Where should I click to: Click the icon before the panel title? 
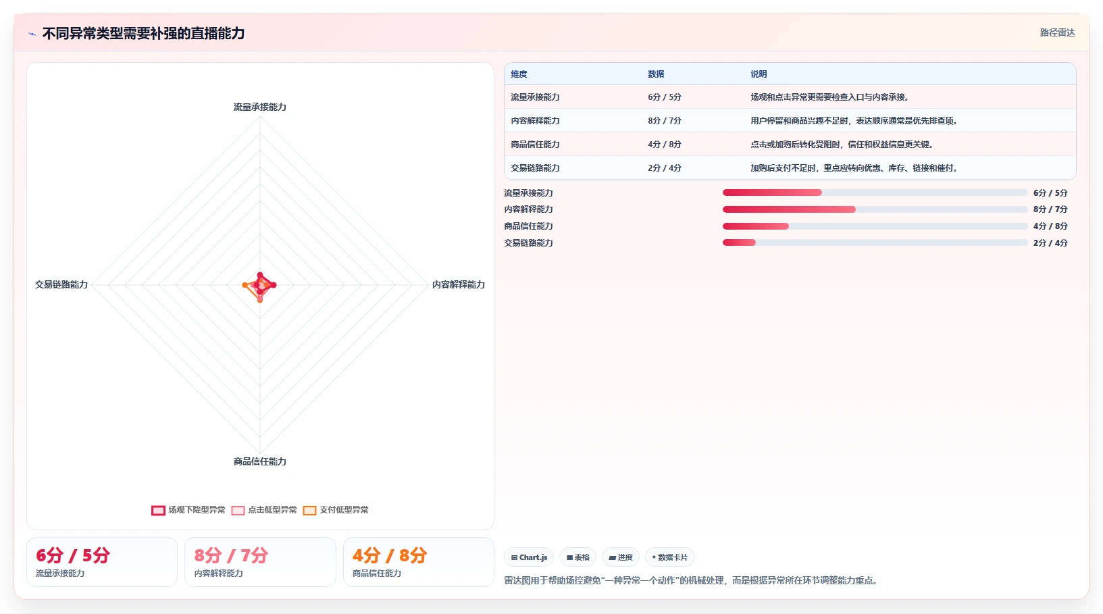32,34
